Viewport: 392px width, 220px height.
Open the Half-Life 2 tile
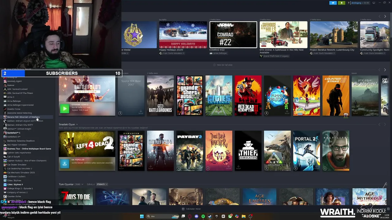click(x=336, y=151)
